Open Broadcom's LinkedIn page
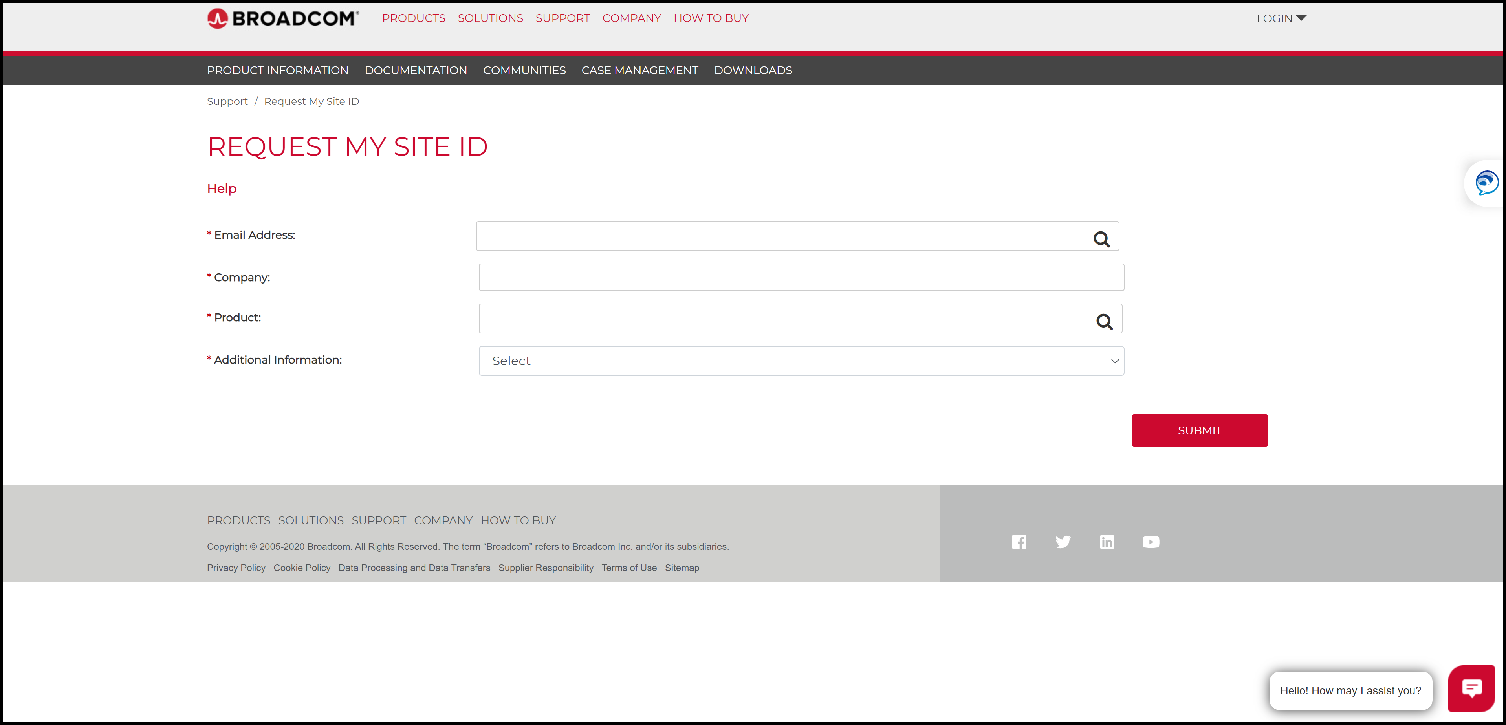Screen dimensions: 1506x725 pos(1107,542)
